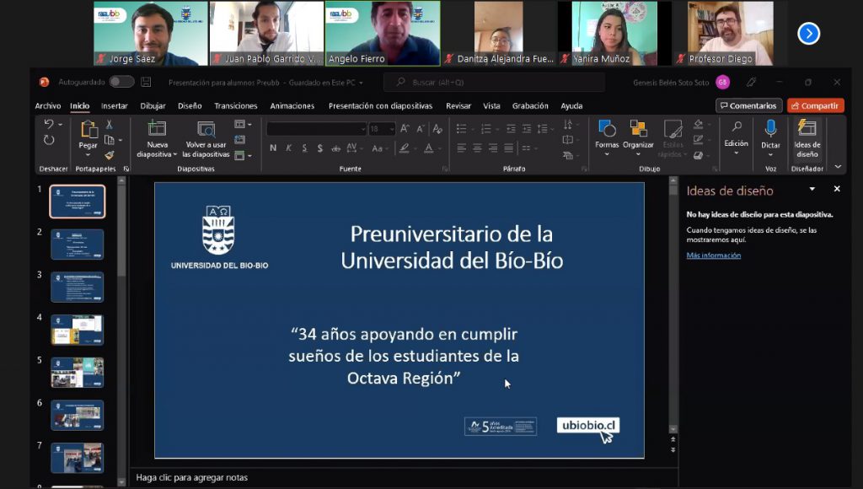This screenshot has height=489, width=863.
Task: Expand Nueva diapositiva dropdown arrow
Action: coord(175,155)
